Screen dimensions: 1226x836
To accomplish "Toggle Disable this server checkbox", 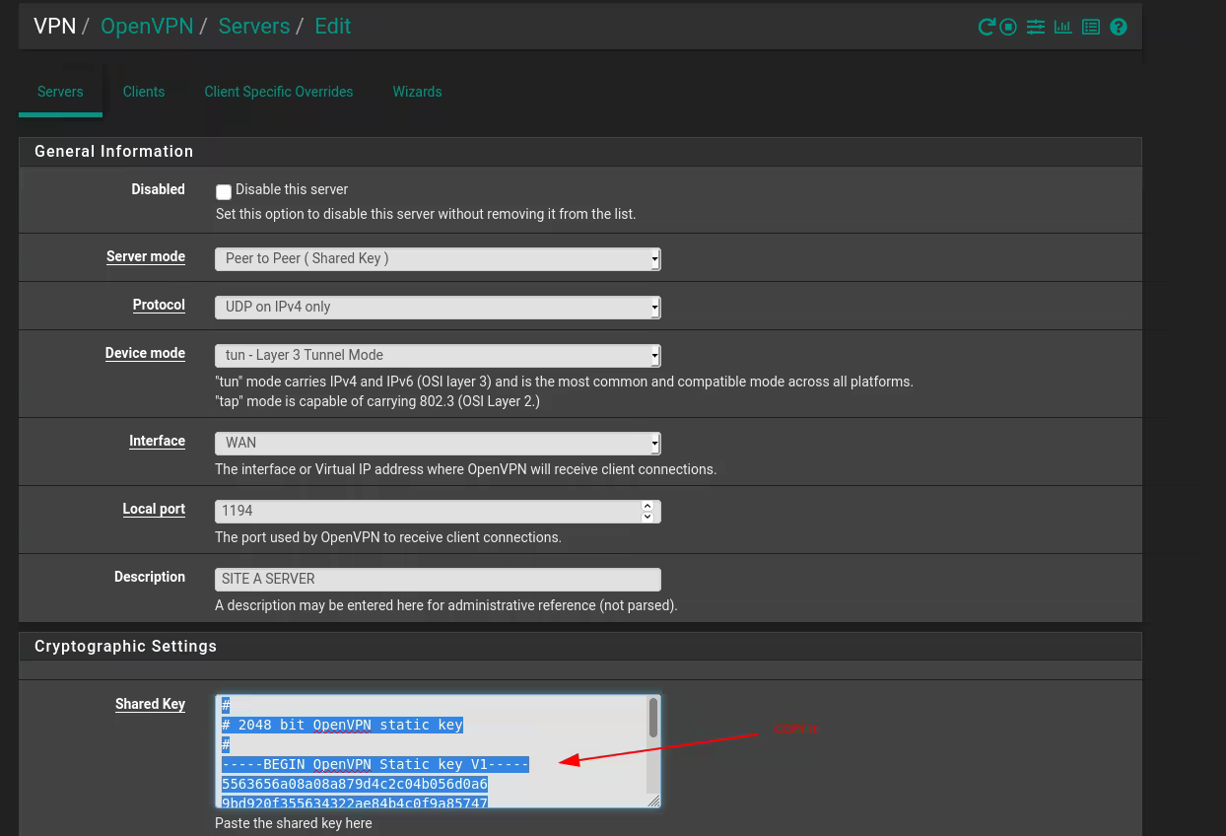I will tap(224, 192).
